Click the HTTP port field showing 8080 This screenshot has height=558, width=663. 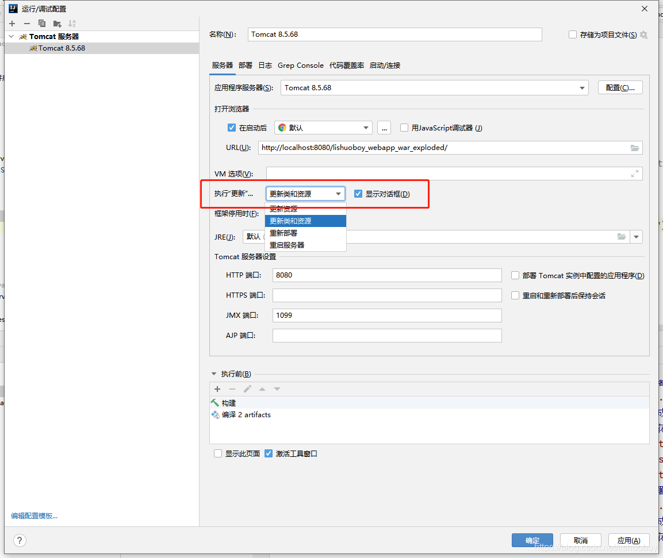click(387, 275)
